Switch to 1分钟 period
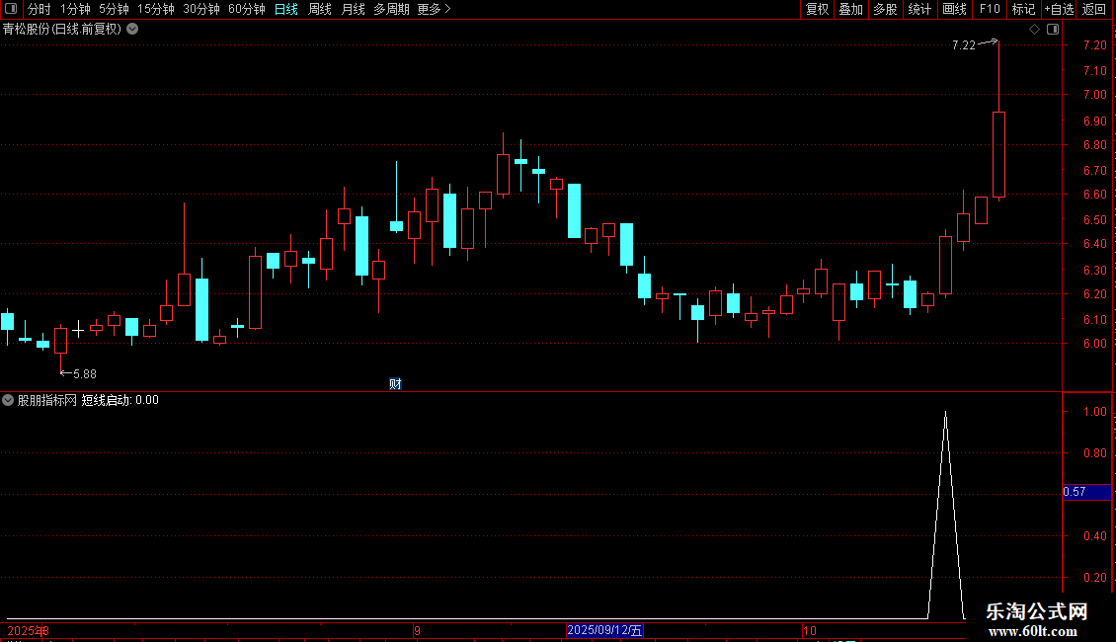The width and height of the screenshot is (1116, 642). click(75, 9)
